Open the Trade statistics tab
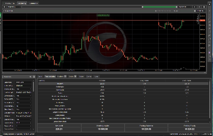The image size is (213, 136). tap(50, 76)
